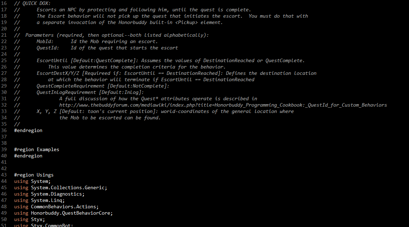Click 'QuestInLogRequirement [Default:InLog]' text
Image resolution: width=409 pixels, height=227 pixels.
pyautogui.click(x=90, y=92)
